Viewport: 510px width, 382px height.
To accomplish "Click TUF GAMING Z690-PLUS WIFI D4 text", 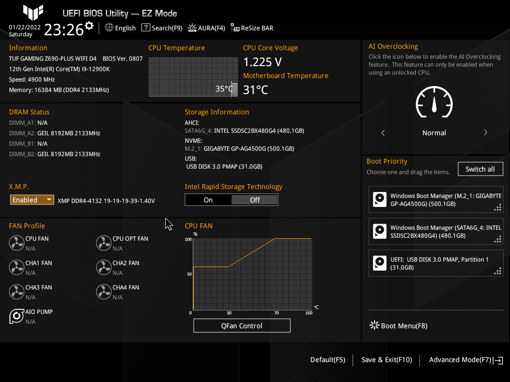I will click(53, 59).
